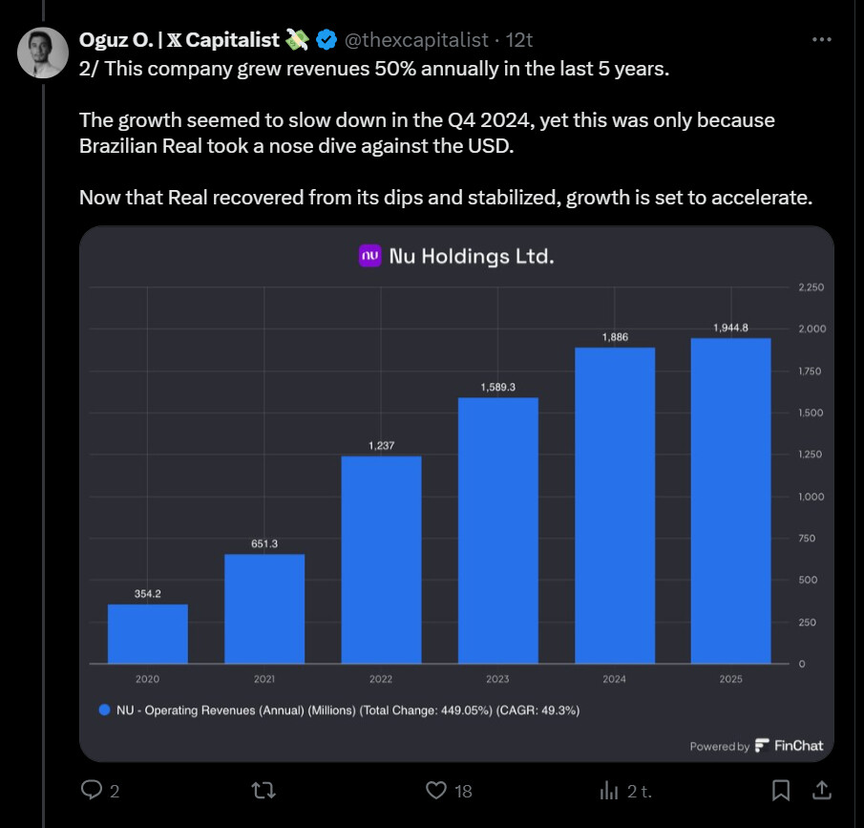Viewport: 864px width, 828px height.
Task: Click the 2025 revenue bar
Action: tap(730, 500)
